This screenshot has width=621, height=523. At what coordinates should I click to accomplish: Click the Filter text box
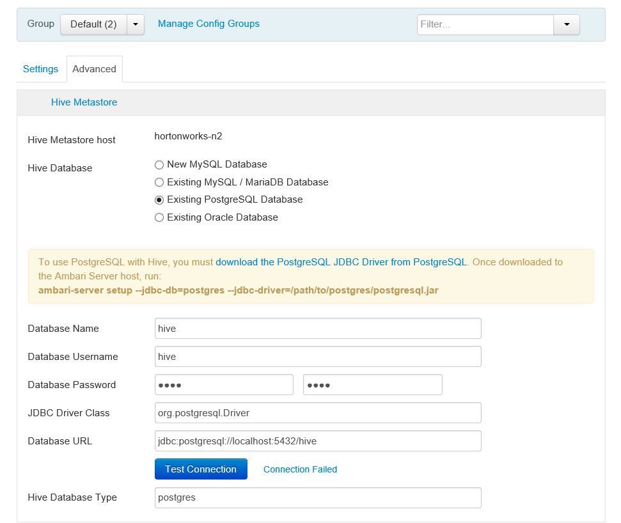click(485, 24)
